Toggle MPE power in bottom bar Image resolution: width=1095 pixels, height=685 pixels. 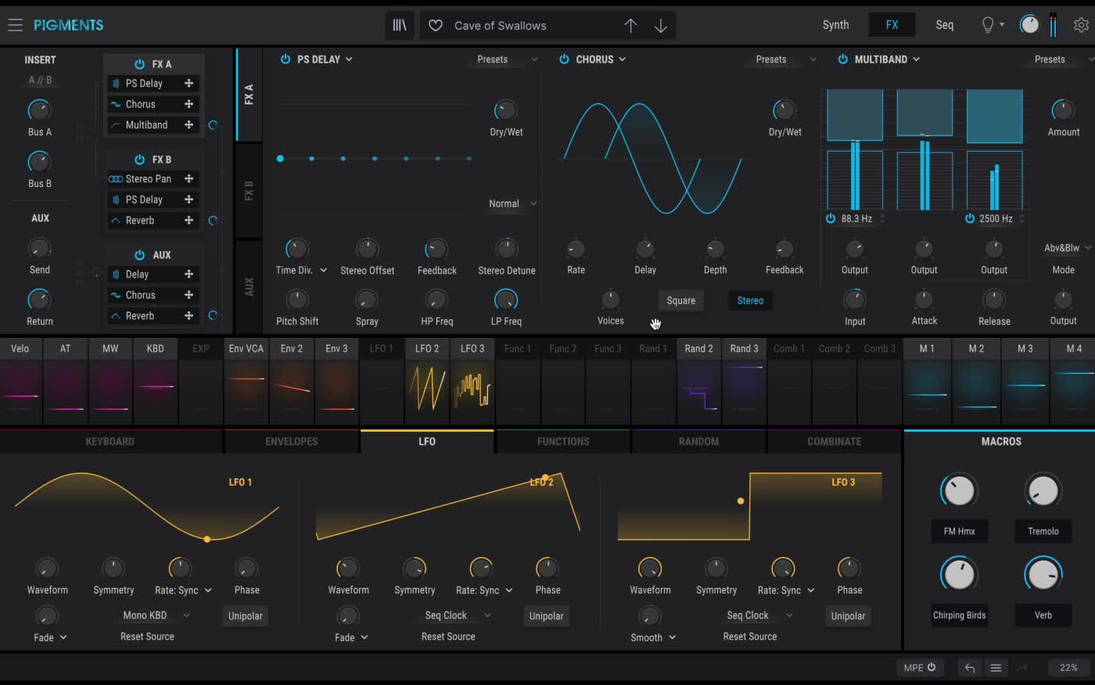(x=932, y=668)
